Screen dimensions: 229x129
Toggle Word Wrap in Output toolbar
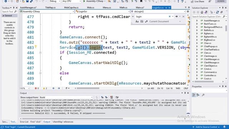(117, 97)
